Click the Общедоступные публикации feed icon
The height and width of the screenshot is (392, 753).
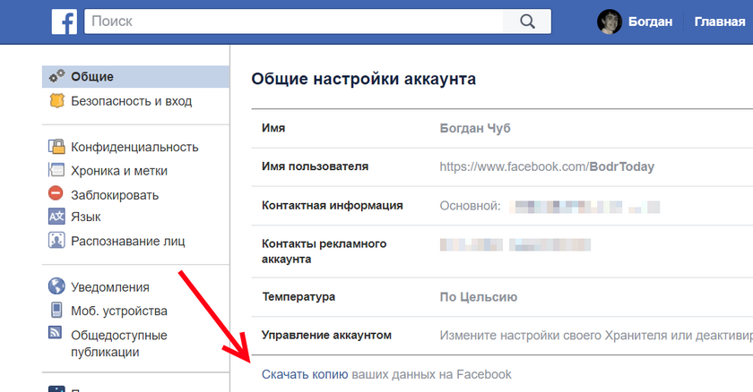coord(56,335)
